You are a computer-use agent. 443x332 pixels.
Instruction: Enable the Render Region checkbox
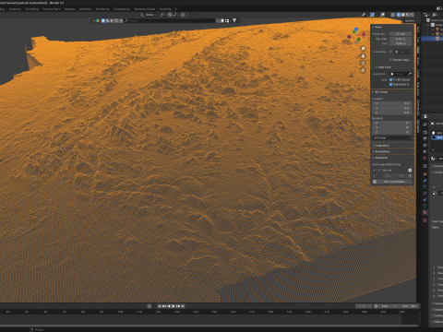pyautogui.click(x=391, y=60)
